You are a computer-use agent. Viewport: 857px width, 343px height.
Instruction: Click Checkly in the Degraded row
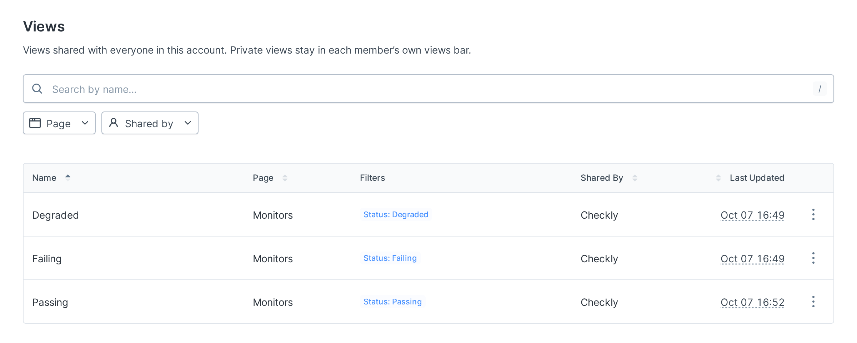click(x=599, y=215)
